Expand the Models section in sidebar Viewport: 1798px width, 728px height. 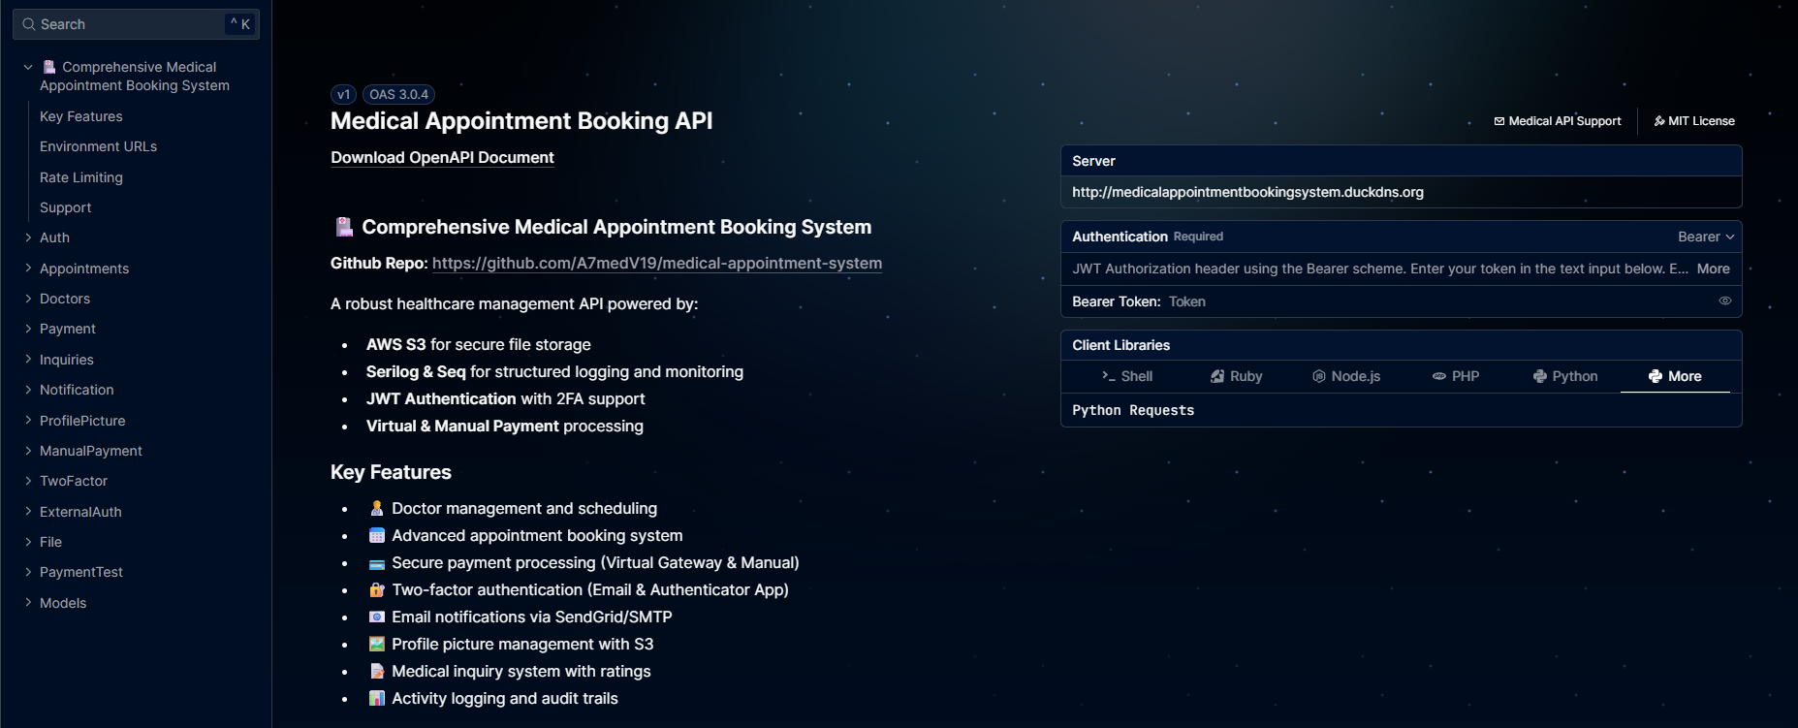(28, 603)
